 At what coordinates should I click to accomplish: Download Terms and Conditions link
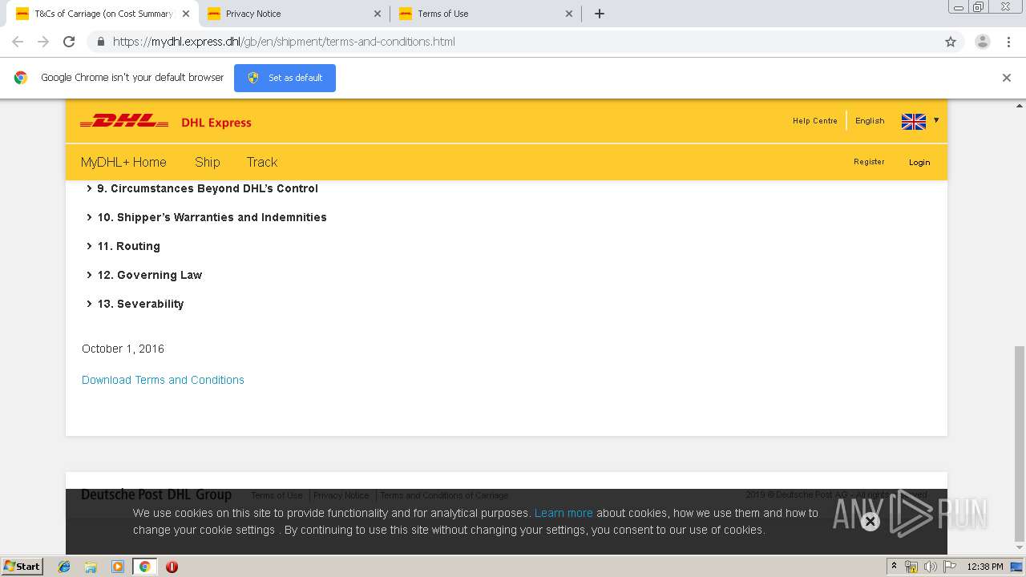pos(163,380)
